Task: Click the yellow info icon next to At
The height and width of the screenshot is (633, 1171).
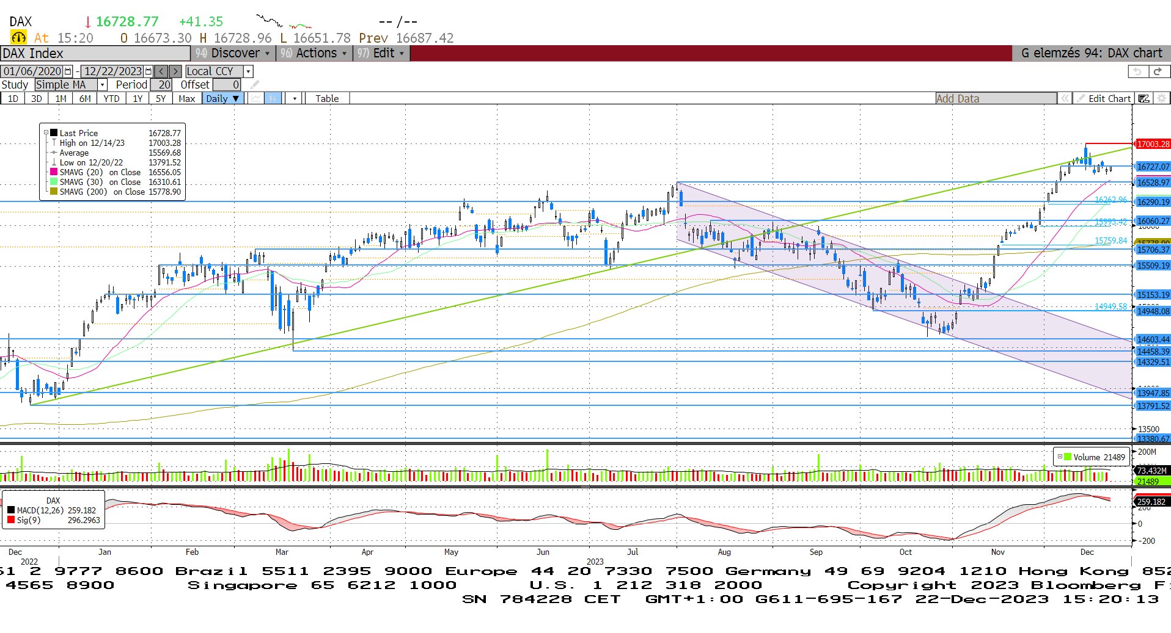Action: pos(18,38)
